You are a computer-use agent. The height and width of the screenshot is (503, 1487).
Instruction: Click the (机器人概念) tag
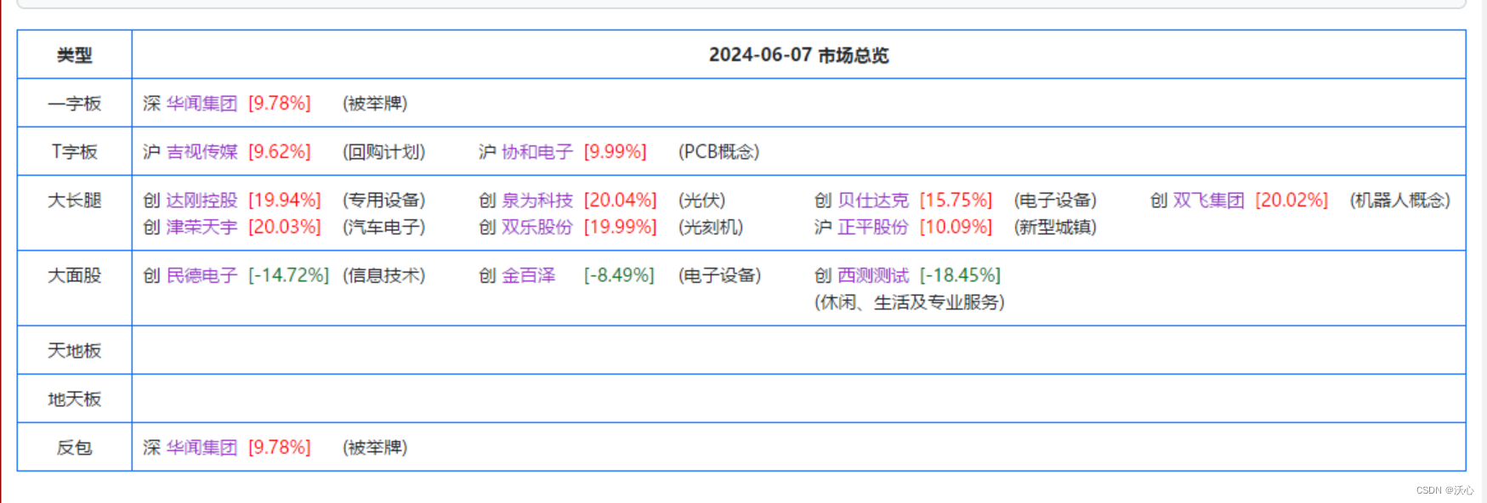coord(1400,201)
